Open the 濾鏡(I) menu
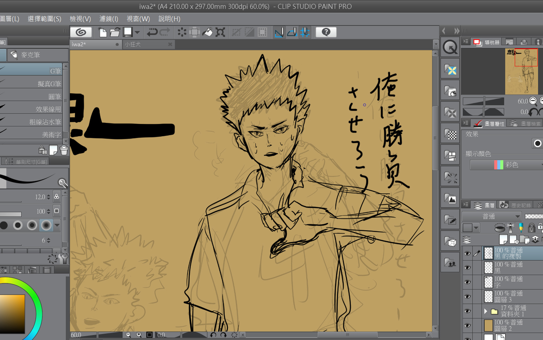This screenshot has height=340, width=543. coord(109,19)
